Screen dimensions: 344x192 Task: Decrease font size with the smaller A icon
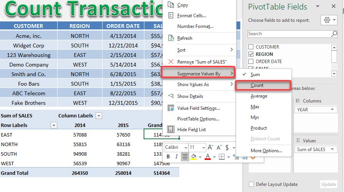(x=219, y=148)
